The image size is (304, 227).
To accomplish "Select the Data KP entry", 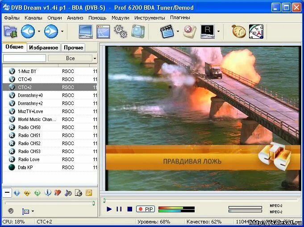I will click(50, 167).
